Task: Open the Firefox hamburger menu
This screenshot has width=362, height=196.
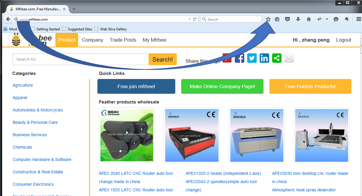Action: click(358, 19)
